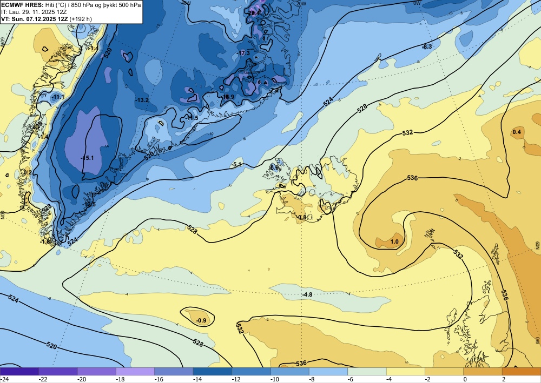Screen dimensions: 541x383
Task: Click the 0 legend tick label
Action: coord(465,379)
